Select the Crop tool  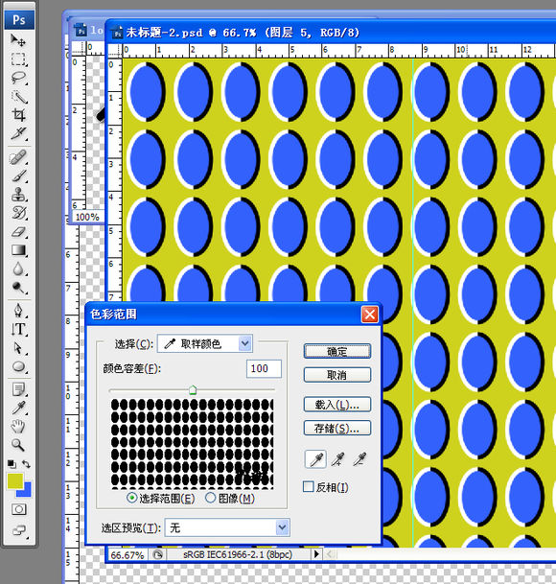coord(18,115)
